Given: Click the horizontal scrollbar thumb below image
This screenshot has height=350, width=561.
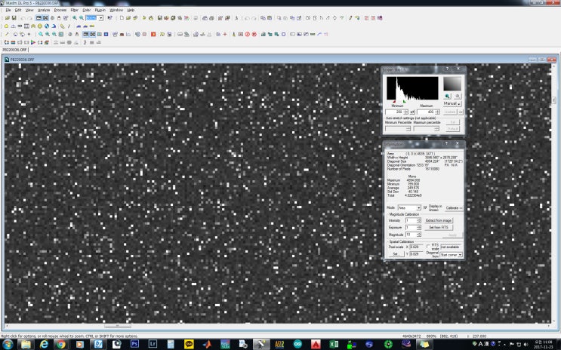Looking at the screenshot, I should [118, 326].
